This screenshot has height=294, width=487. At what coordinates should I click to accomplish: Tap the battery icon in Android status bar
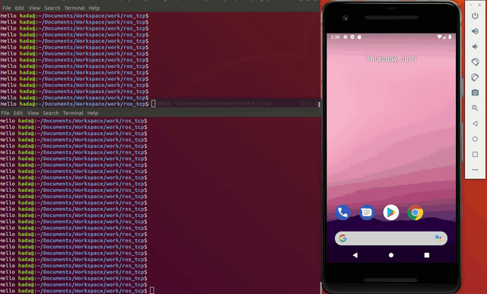coord(450,37)
